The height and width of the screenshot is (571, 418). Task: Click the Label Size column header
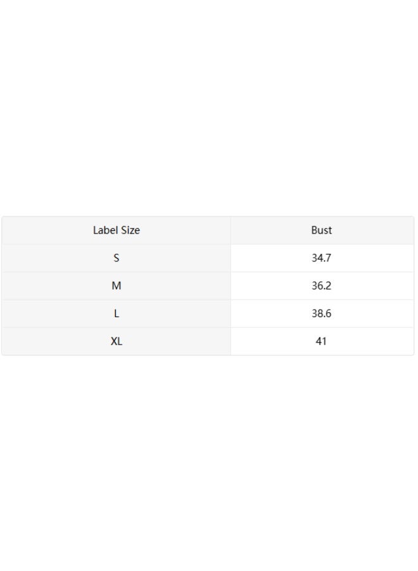tap(117, 230)
